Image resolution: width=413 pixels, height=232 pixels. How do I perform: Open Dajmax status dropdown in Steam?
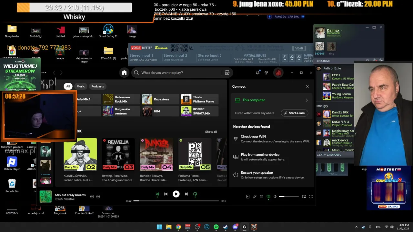tap(342, 30)
